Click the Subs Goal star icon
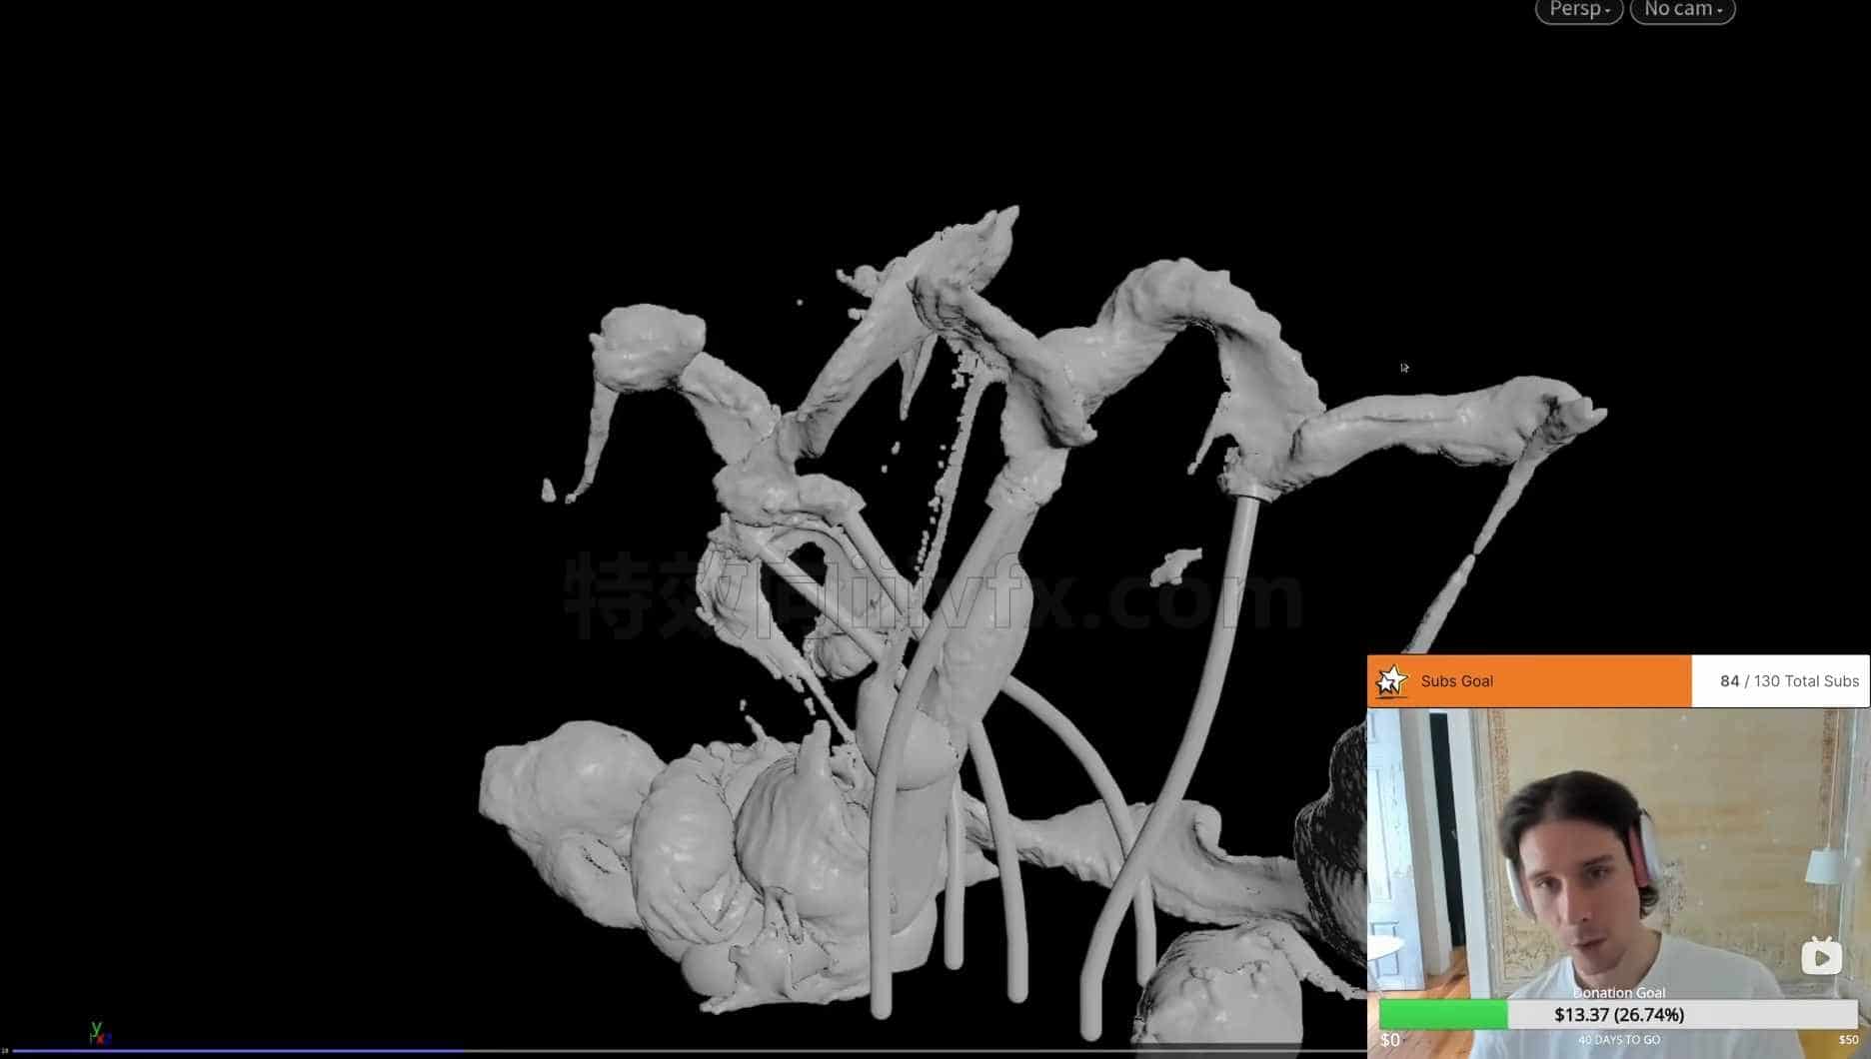Screen dimensions: 1871x1059 (1391, 681)
